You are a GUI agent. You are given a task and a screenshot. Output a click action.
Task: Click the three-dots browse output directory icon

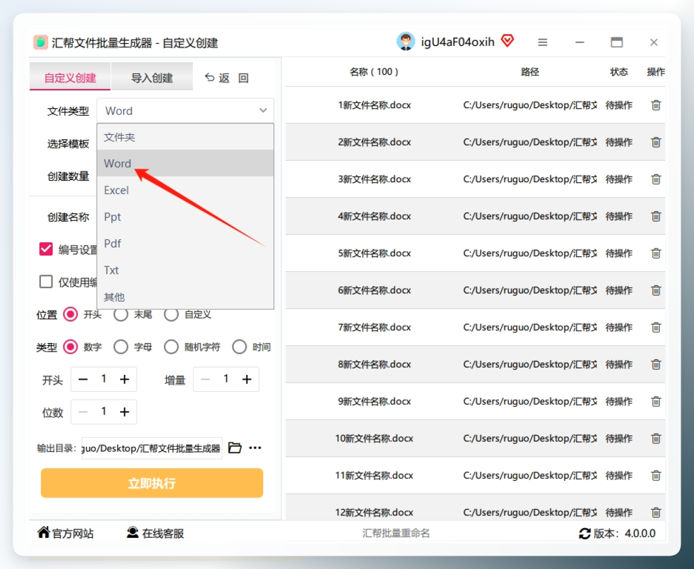pyautogui.click(x=255, y=448)
